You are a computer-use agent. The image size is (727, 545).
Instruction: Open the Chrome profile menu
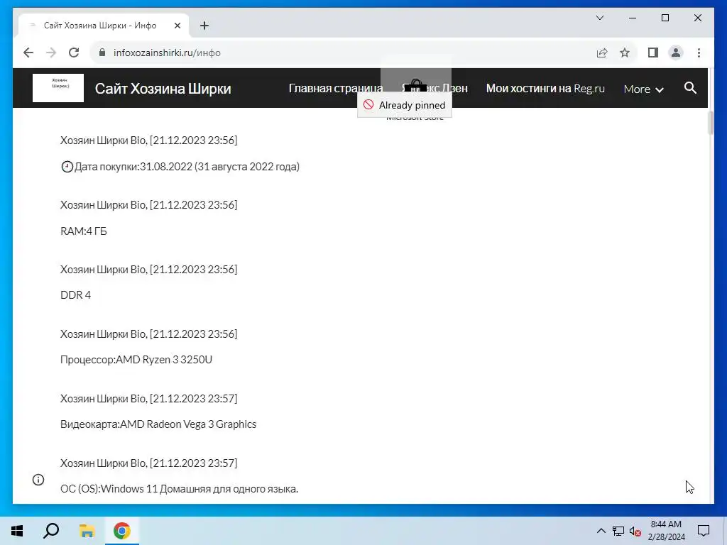[x=676, y=53]
